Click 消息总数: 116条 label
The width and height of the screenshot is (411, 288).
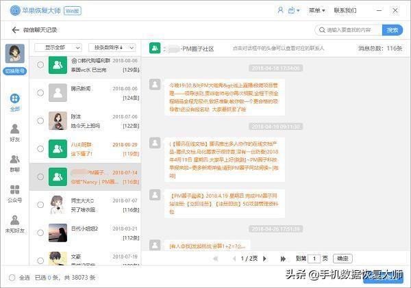(380, 49)
